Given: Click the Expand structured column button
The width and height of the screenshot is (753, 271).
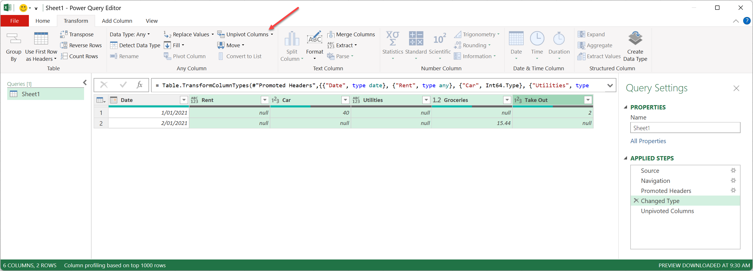Looking at the screenshot, I should pyautogui.click(x=591, y=34).
